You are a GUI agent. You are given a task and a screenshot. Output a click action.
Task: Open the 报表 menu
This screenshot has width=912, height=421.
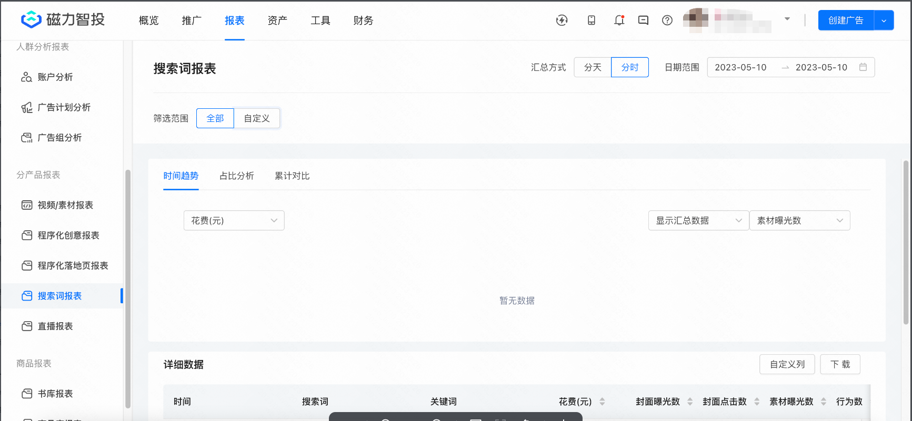(235, 20)
